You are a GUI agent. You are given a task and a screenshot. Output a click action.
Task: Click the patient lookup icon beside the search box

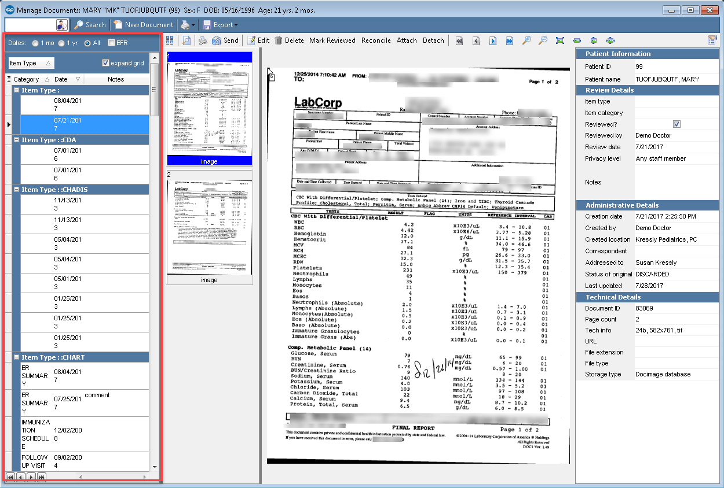62,25
